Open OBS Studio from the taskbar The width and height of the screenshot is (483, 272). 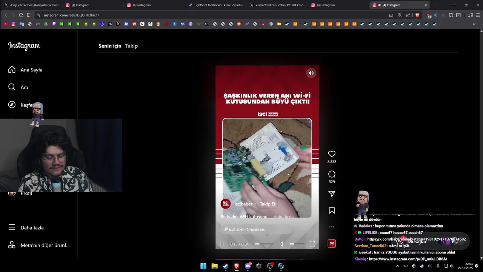click(x=270, y=266)
